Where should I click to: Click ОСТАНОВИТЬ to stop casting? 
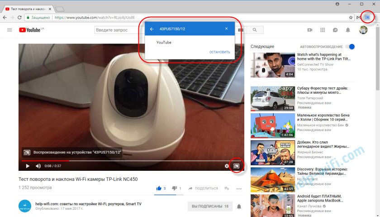(220, 52)
